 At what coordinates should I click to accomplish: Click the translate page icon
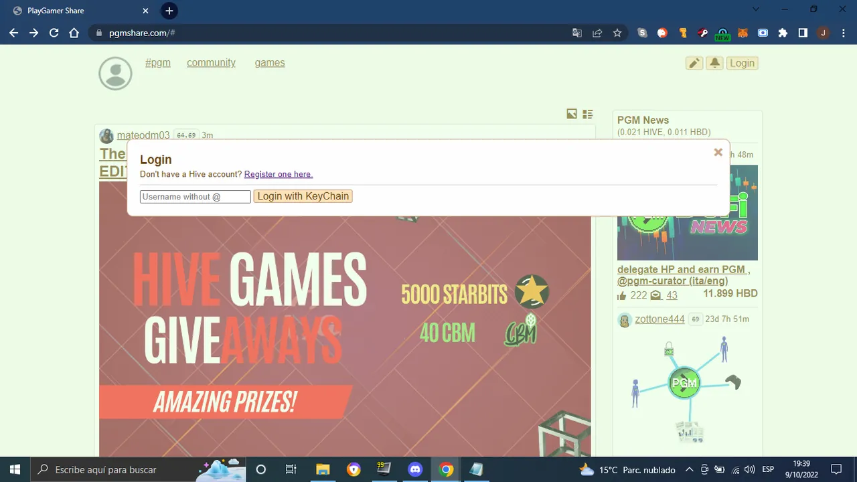pos(576,33)
